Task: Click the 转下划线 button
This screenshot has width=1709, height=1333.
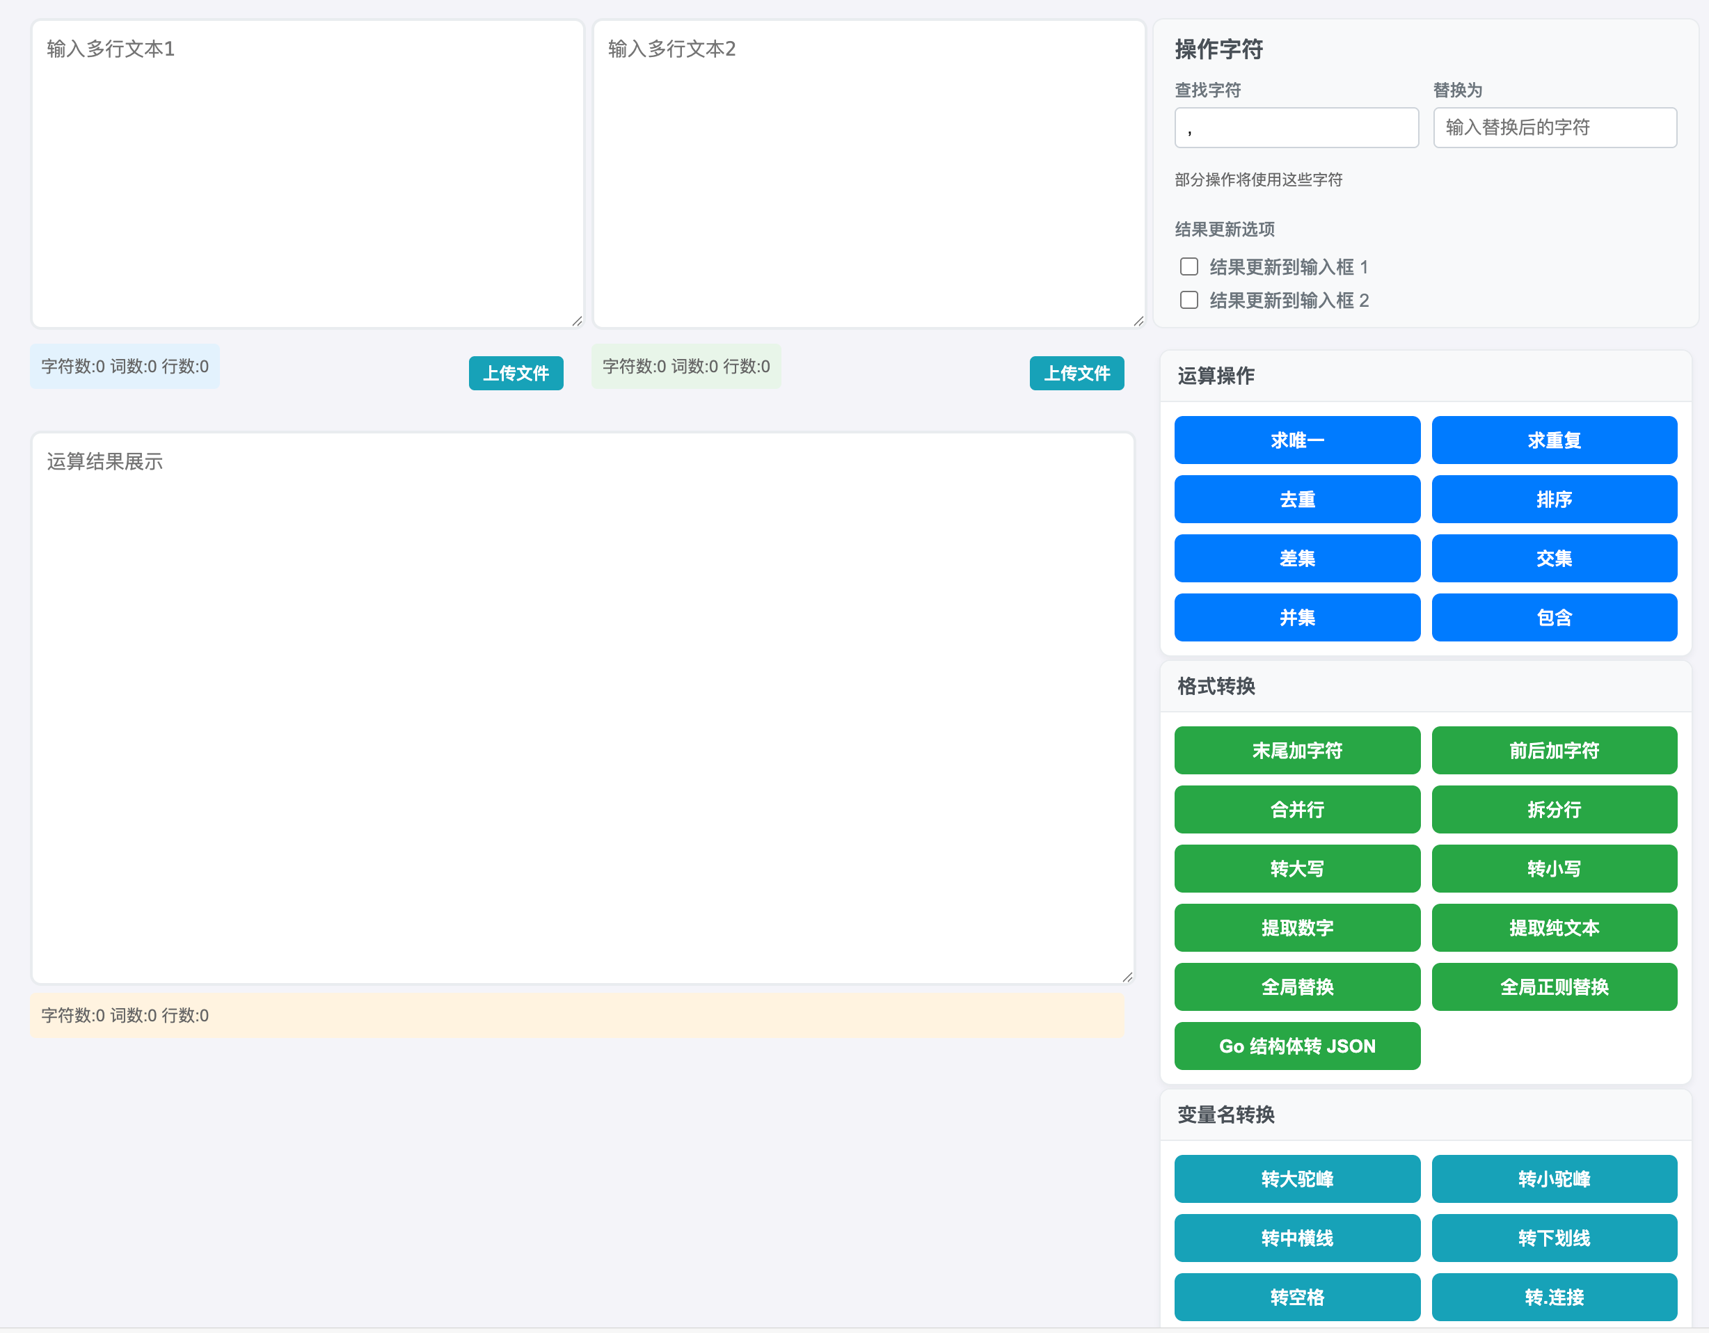Action: pos(1553,1238)
